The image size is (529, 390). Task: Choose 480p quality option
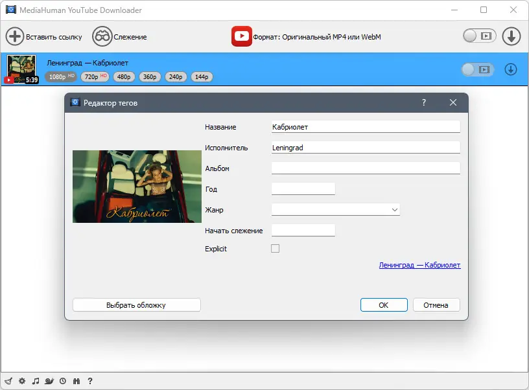tap(124, 77)
